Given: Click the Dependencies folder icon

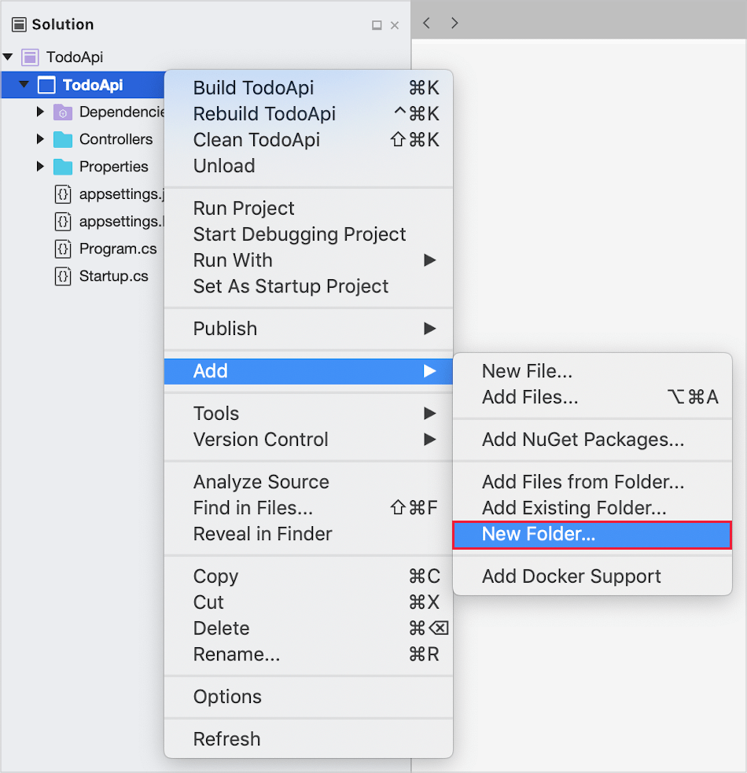Looking at the screenshot, I should coord(63,112).
